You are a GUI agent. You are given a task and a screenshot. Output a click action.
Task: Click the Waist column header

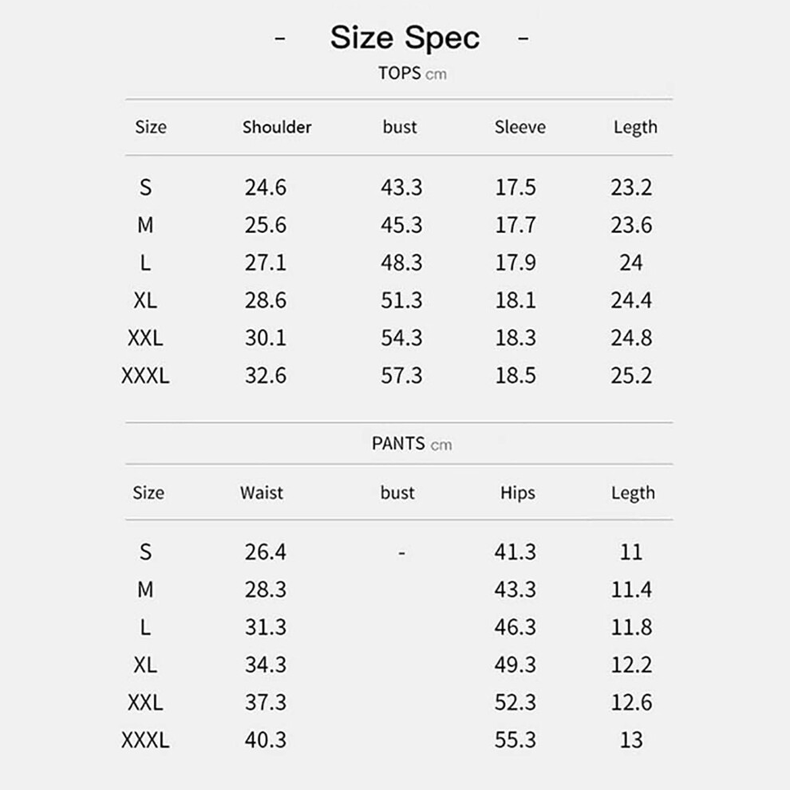pyautogui.click(x=262, y=492)
